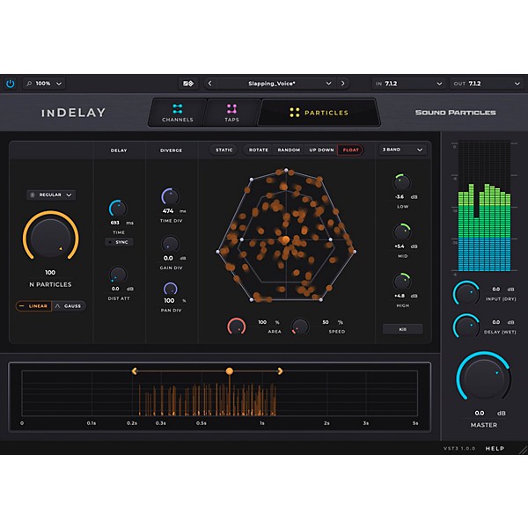Screen dimensions: 528x528
Task: Switch to the TAPS tab
Action: point(231,113)
